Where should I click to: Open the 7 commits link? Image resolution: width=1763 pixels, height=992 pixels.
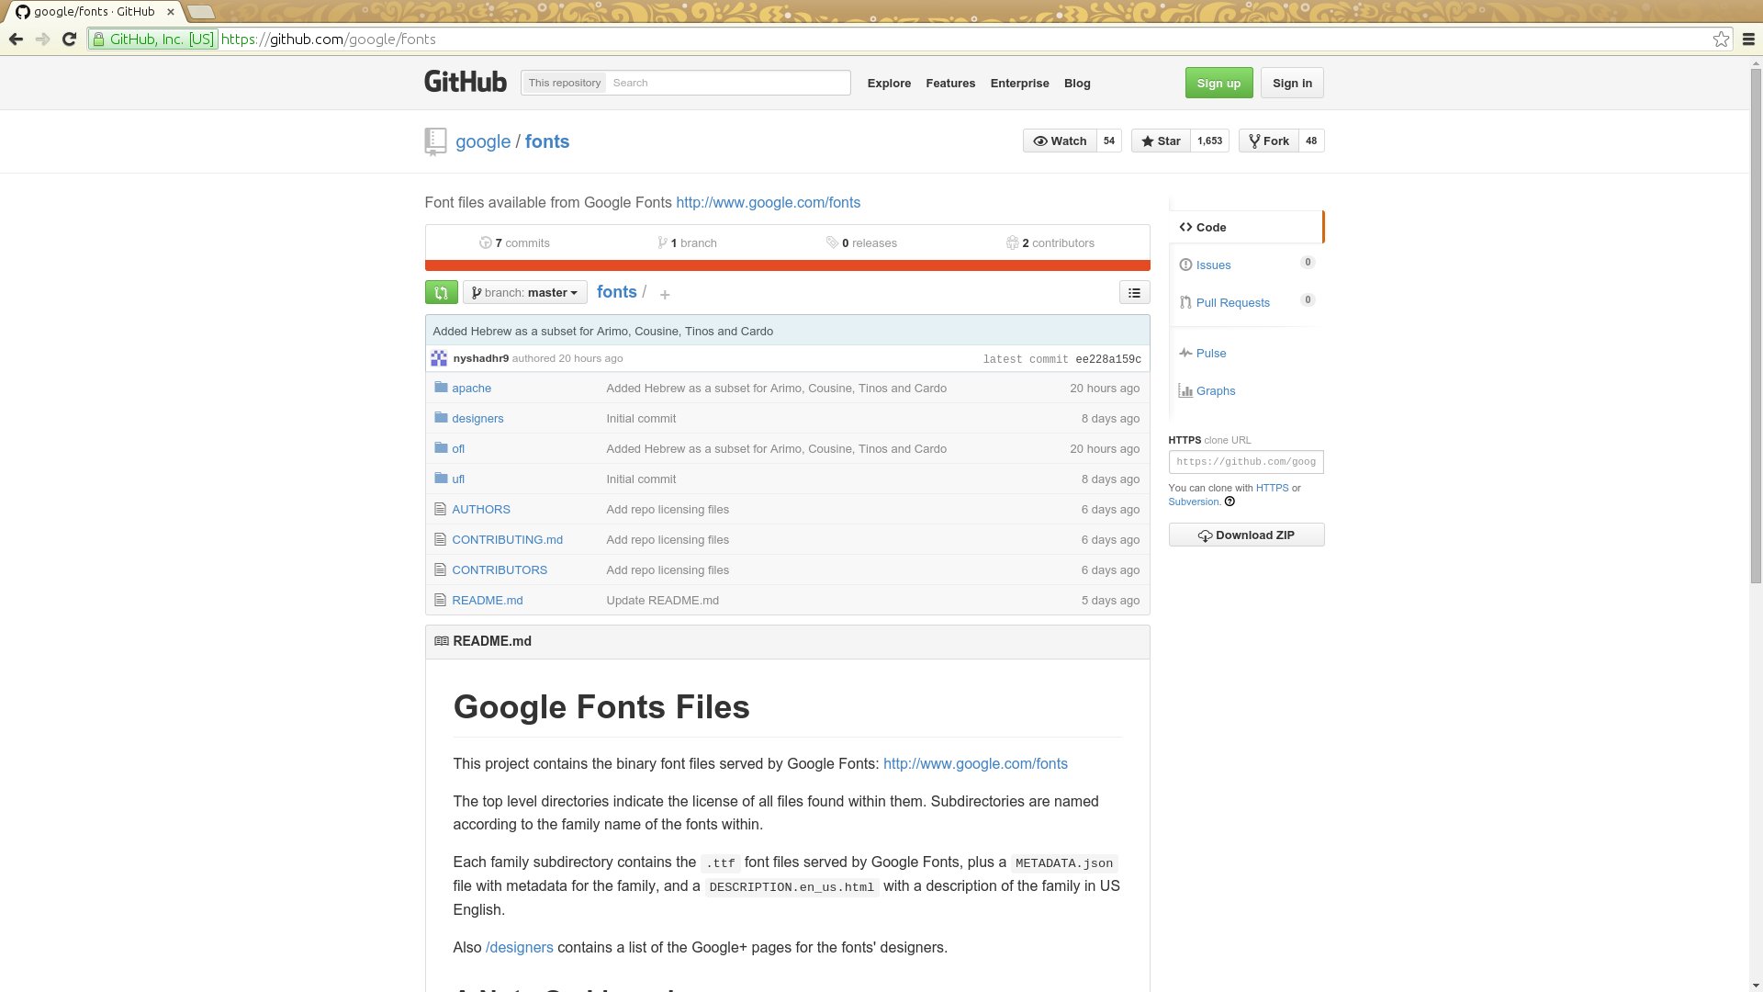point(514,242)
